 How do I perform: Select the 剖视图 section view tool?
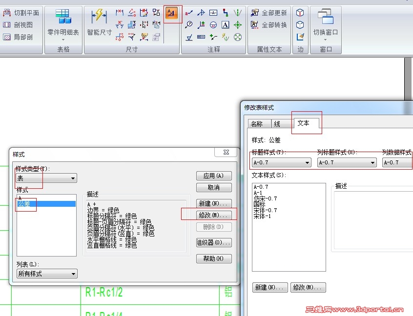[18, 25]
